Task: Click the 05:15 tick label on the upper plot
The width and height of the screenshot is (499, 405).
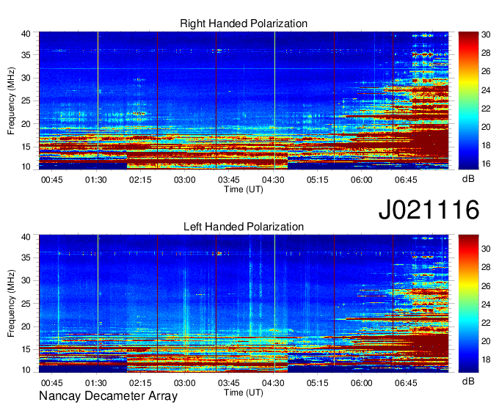Action: [x=317, y=180]
